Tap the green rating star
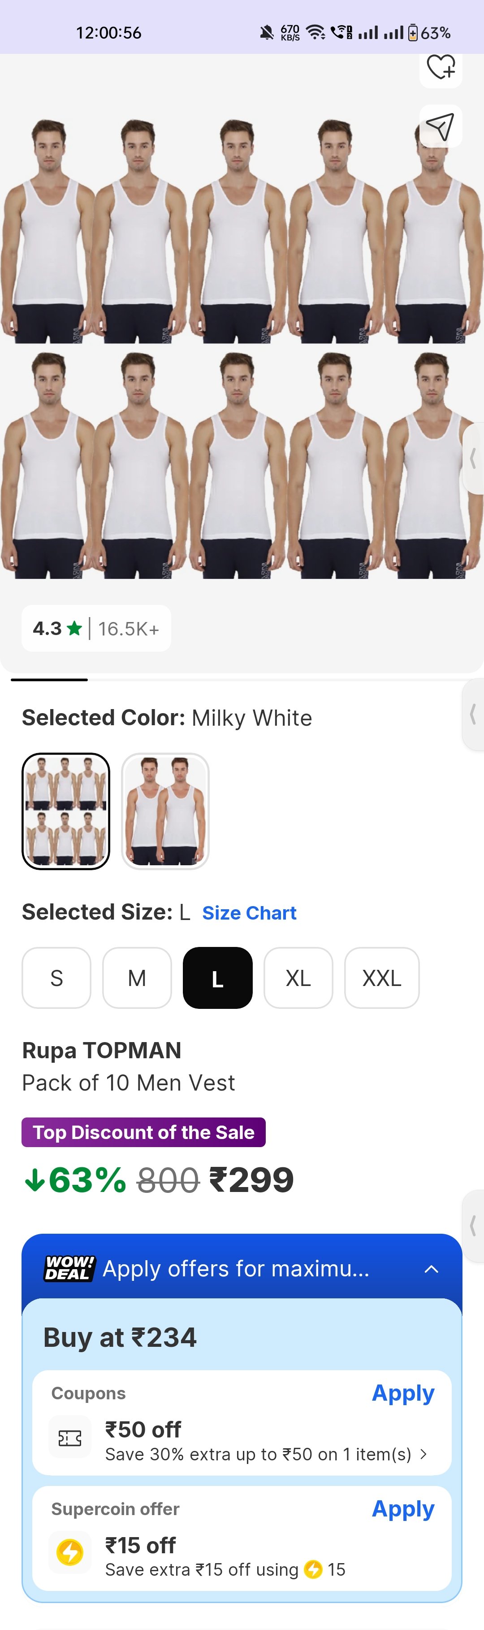Image resolution: width=484 pixels, height=1630 pixels. (x=74, y=628)
